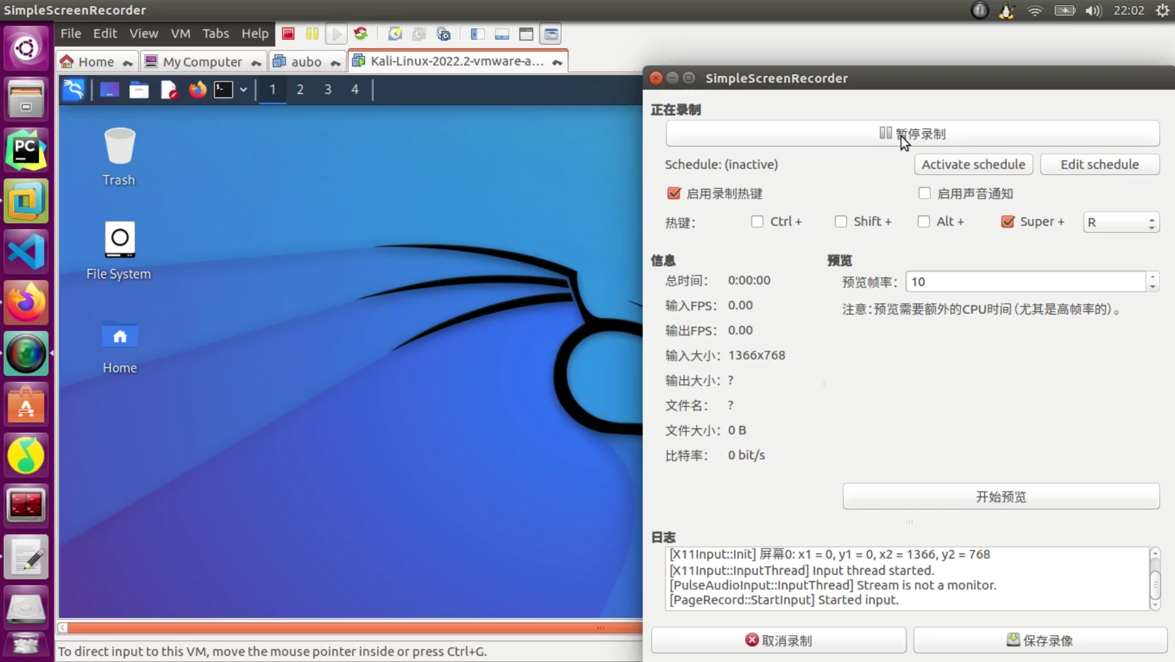Open Visual Studio Code from the dock
Screen dimensions: 1175x662
point(26,252)
